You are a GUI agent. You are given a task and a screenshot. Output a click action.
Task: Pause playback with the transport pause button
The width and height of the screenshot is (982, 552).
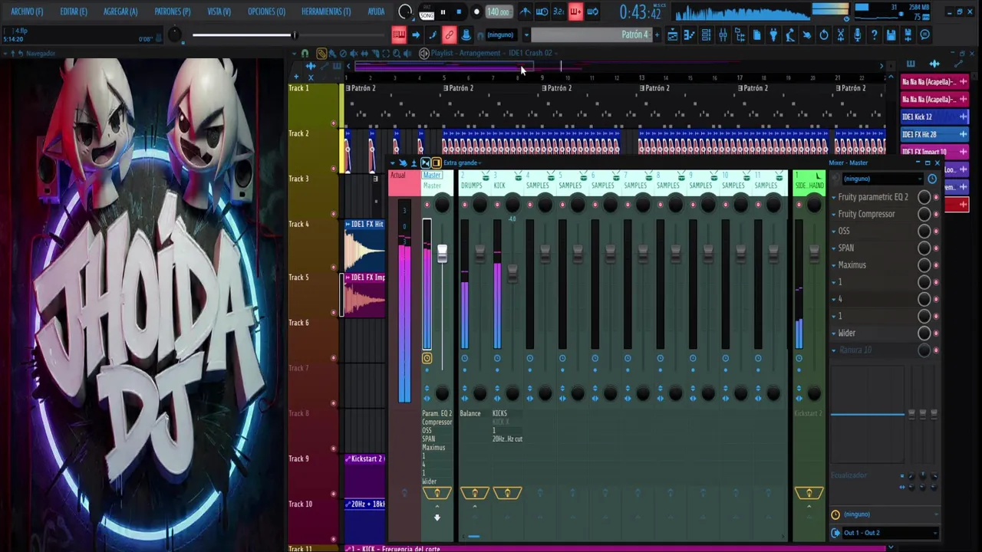click(443, 11)
